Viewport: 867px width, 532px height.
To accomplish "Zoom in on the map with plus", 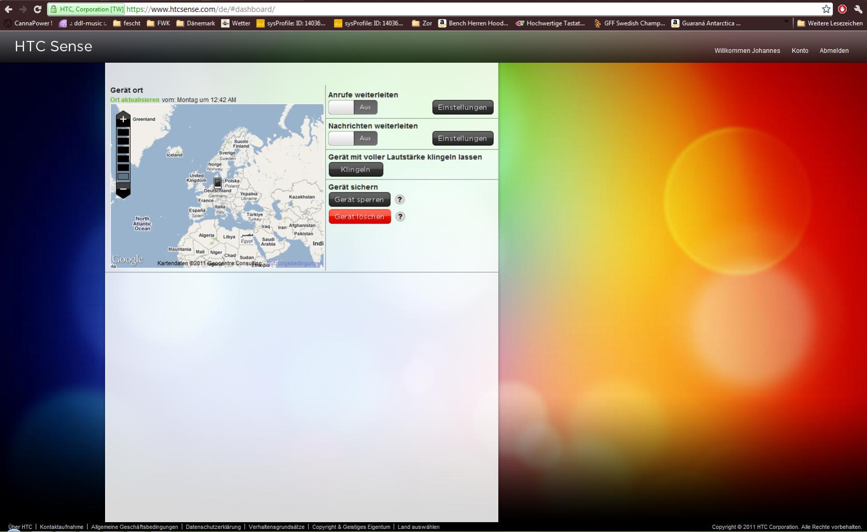I will tap(123, 119).
